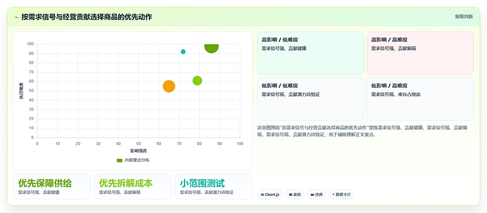Select the 表格 tag pill
The height and width of the screenshot is (213, 487).
[x=295, y=194]
